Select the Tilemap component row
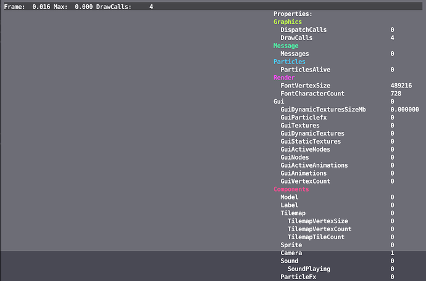 point(293,213)
